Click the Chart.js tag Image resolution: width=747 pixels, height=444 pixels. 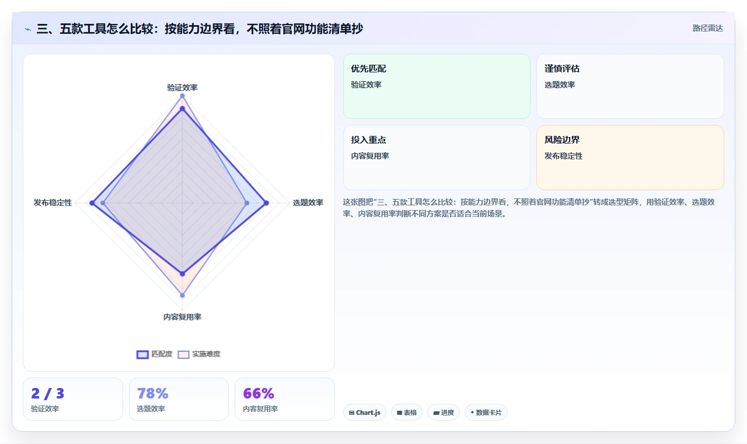tap(365, 412)
